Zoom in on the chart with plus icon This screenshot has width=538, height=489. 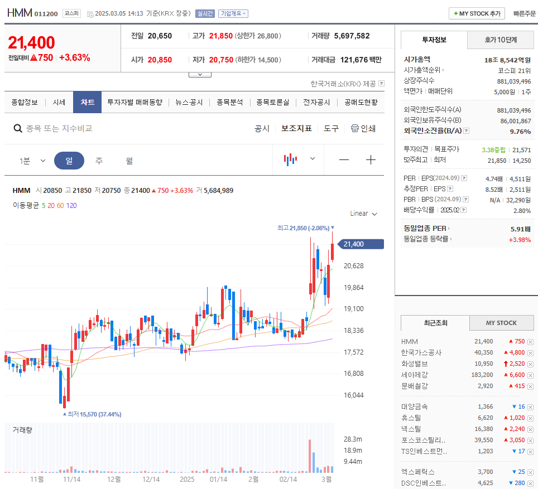tap(371, 159)
